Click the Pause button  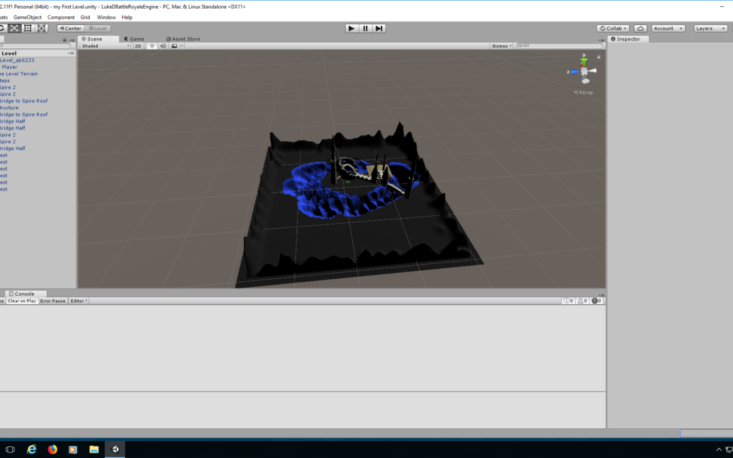[366, 28]
